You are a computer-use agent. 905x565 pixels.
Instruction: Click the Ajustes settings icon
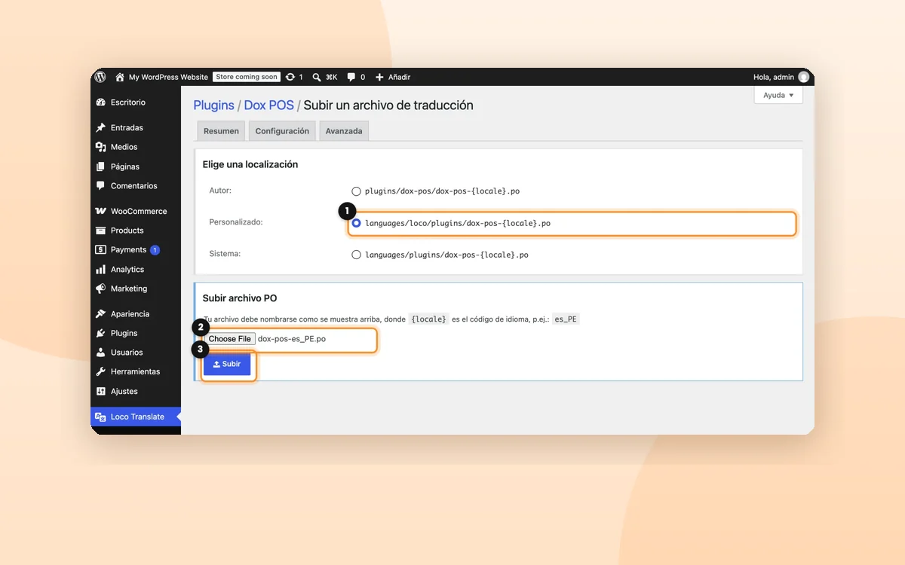(x=100, y=391)
